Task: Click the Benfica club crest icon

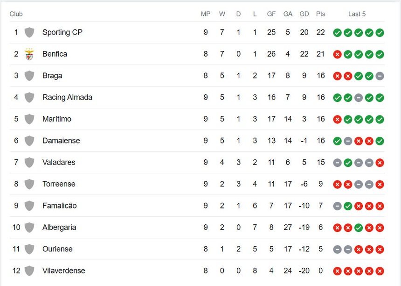Action: click(29, 54)
